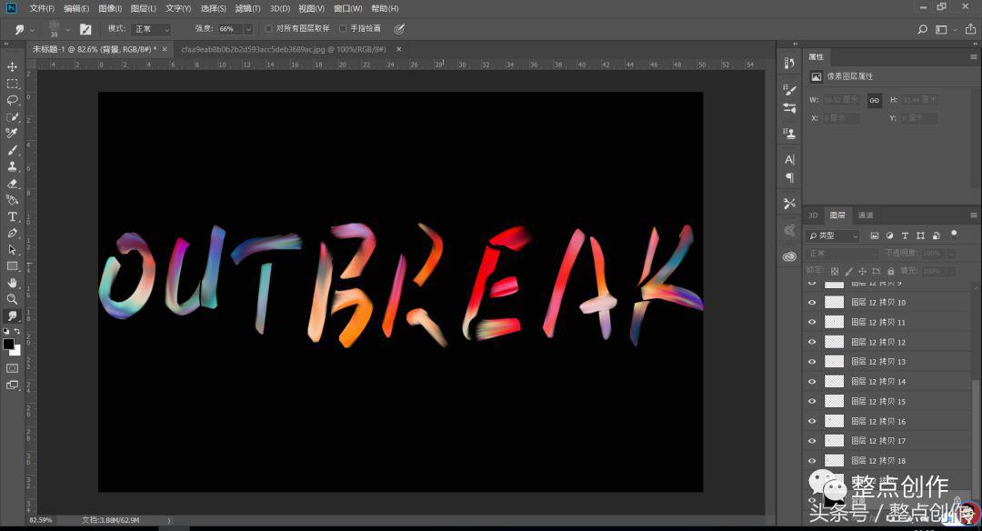Switch to the 3D panel tab
This screenshot has width=982, height=531.
tap(813, 215)
